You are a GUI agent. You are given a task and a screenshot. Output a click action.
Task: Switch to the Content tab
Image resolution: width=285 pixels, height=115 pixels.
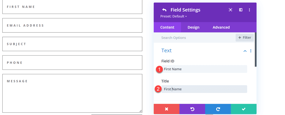coord(167,27)
